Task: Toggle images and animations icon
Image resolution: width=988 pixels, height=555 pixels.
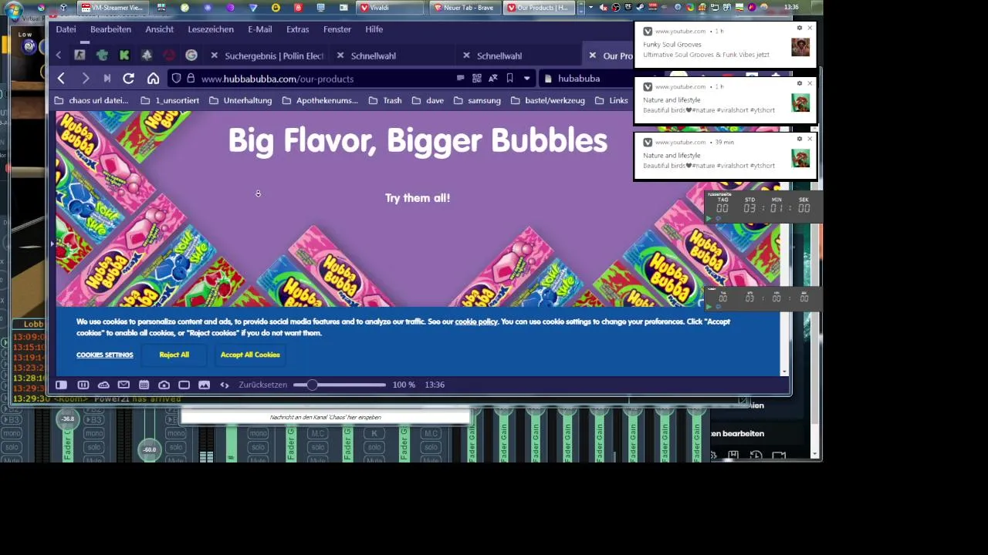Action: click(204, 385)
